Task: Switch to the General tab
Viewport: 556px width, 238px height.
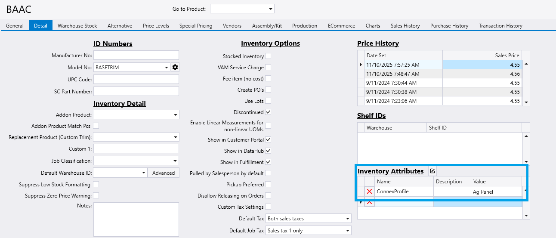Action: (x=15, y=26)
